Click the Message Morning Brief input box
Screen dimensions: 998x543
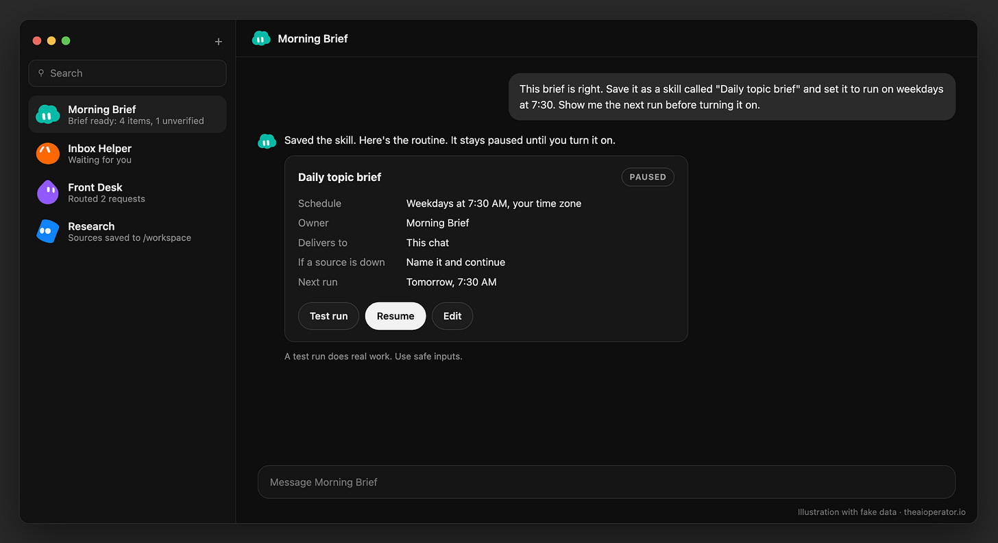click(x=607, y=482)
